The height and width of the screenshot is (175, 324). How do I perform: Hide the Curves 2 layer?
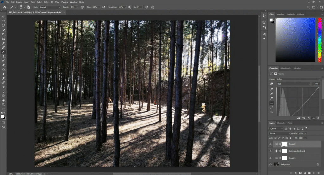pos(270,144)
